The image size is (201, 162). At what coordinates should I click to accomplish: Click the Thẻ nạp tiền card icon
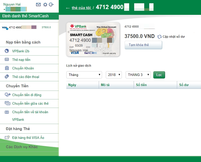pyautogui.click(x=7, y=59)
